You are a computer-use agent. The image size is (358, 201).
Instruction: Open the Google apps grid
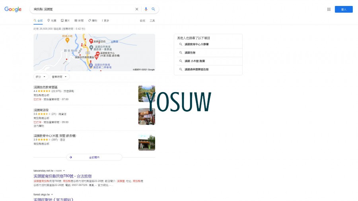click(329, 9)
